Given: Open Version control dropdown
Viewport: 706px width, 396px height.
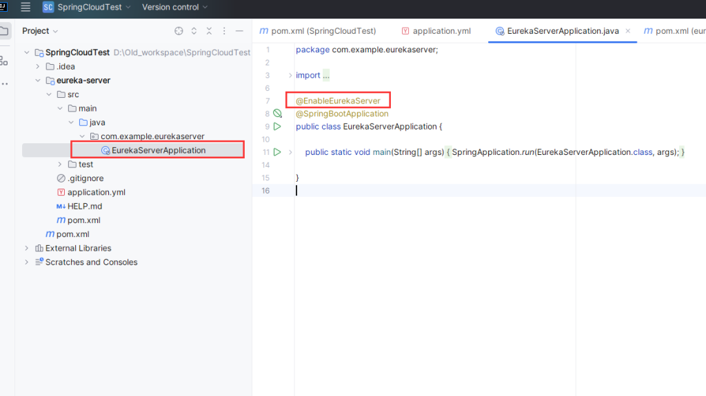Looking at the screenshot, I should pos(174,7).
